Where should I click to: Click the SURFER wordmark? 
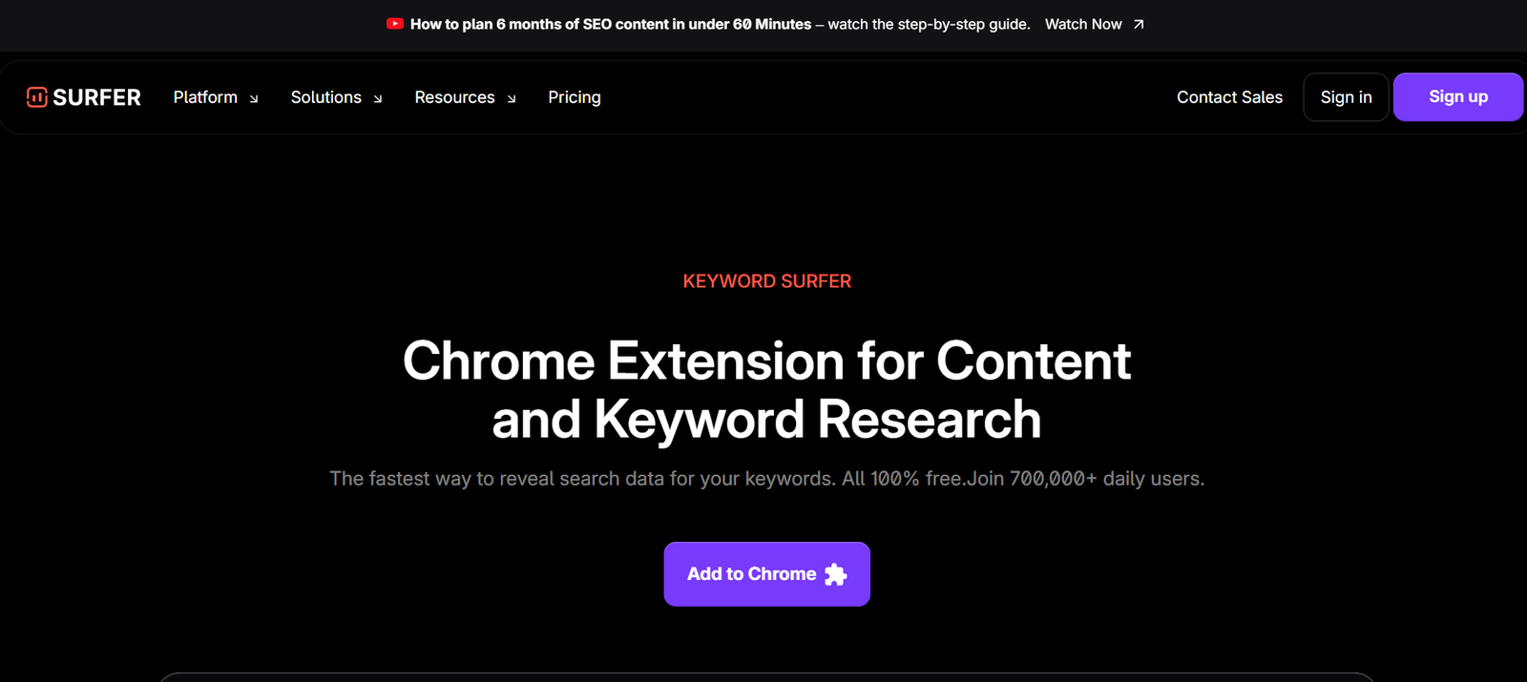click(96, 97)
